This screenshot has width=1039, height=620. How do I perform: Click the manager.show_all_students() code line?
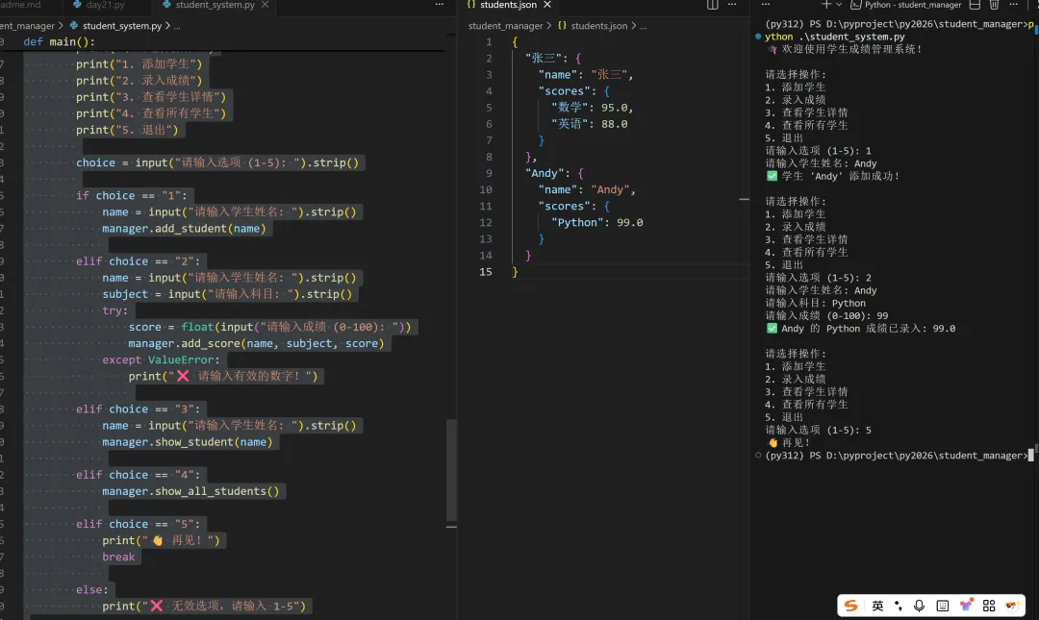pyautogui.click(x=190, y=491)
